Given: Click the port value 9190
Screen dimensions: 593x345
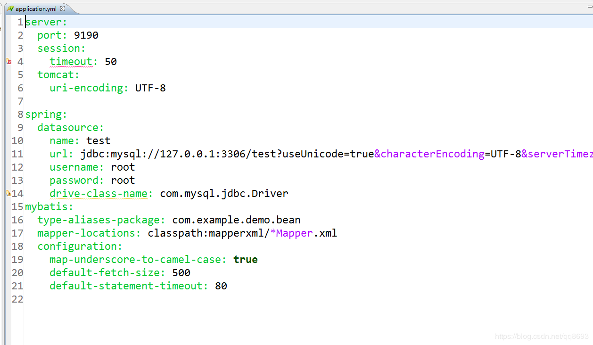Looking at the screenshot, I should pyautogui.click(x=86, y=35).
